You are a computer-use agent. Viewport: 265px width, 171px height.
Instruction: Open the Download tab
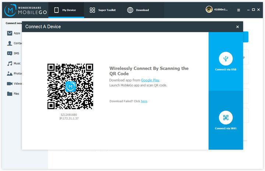(x=138, y=10)
